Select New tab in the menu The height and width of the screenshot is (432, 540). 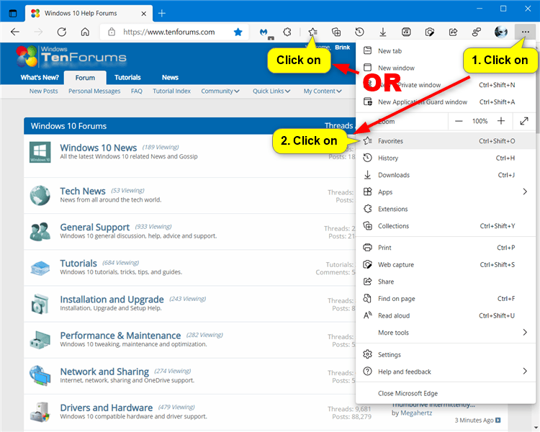point(446,51)
